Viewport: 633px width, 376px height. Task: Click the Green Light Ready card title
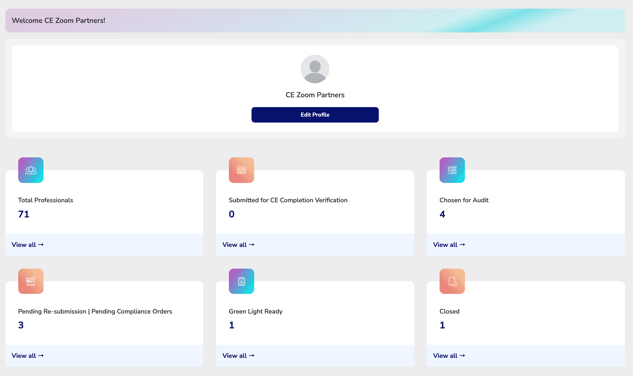point(255,311)
